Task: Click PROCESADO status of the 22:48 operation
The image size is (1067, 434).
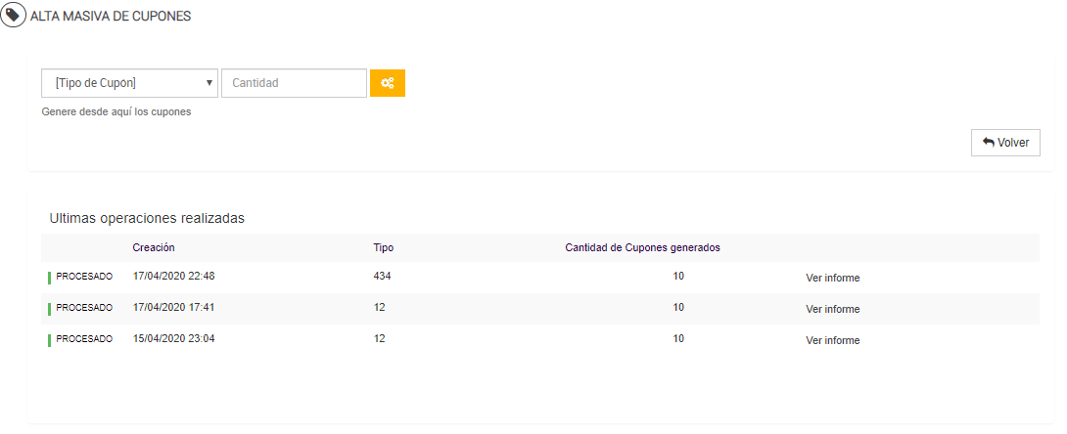Action: pos(84,277)
